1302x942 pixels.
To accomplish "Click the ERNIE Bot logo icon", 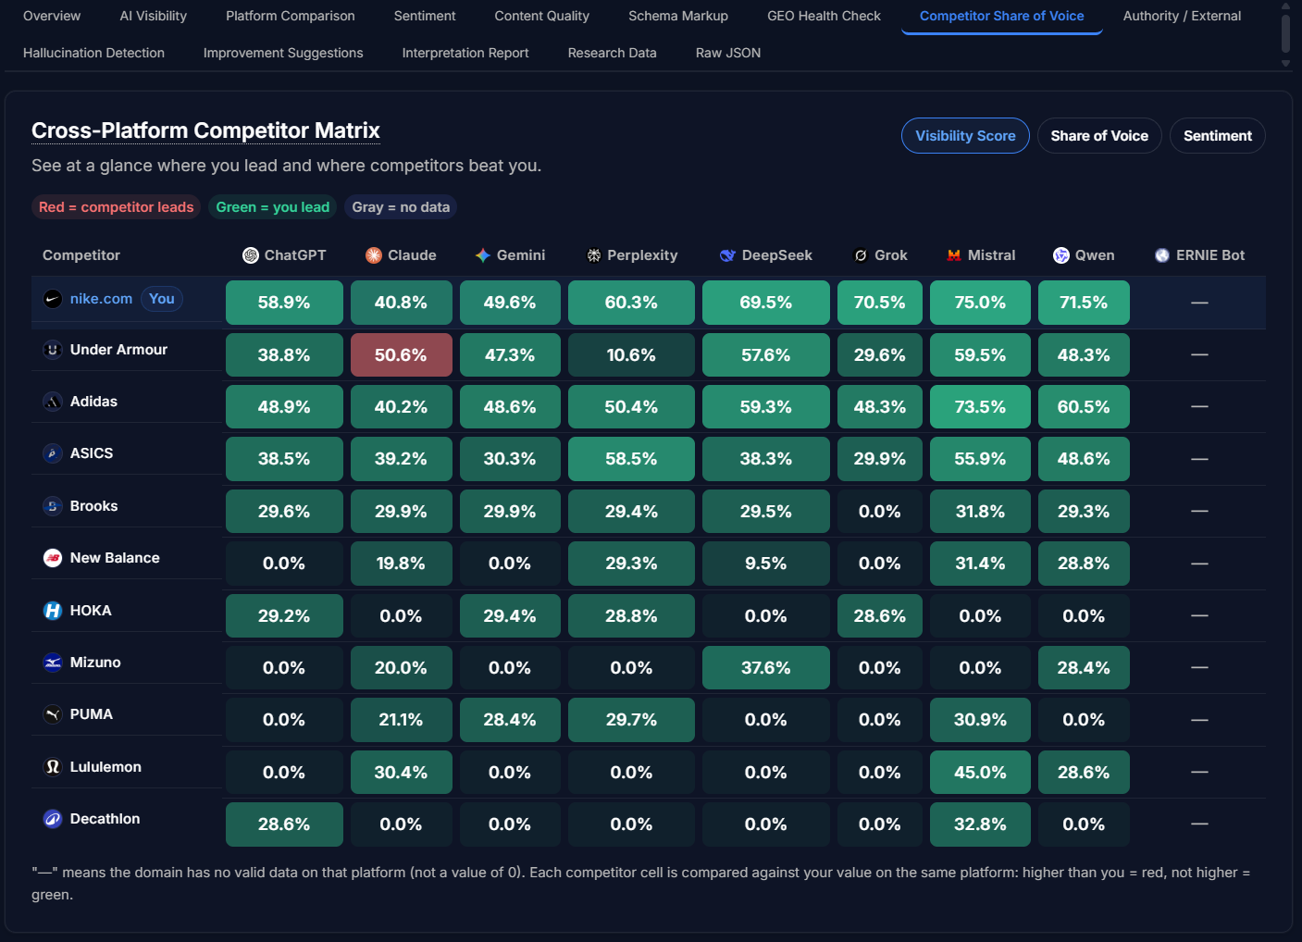I will [x=1162, y=255].
